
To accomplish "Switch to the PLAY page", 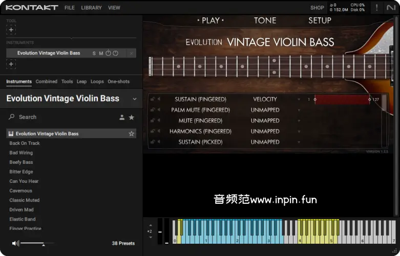I will pyautogui.click(x=210, y=20).
